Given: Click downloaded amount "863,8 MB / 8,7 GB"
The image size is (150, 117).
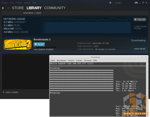Looking at the screenshot, I should point(100,43).
